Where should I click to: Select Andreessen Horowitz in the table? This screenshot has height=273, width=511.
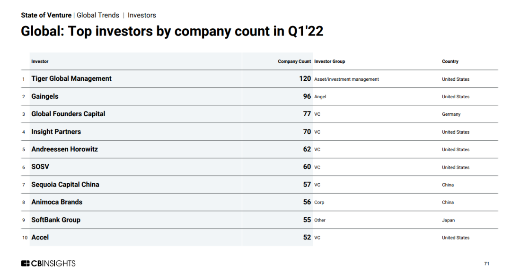coord(64,149)
